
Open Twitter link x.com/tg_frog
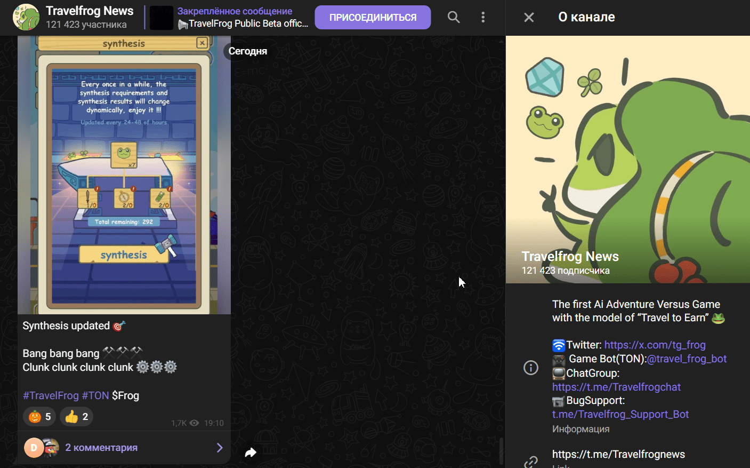(655, 345)
